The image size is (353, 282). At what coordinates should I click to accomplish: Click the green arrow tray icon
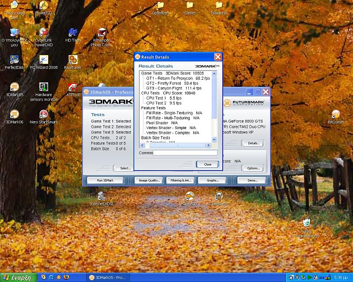(310, 278)
